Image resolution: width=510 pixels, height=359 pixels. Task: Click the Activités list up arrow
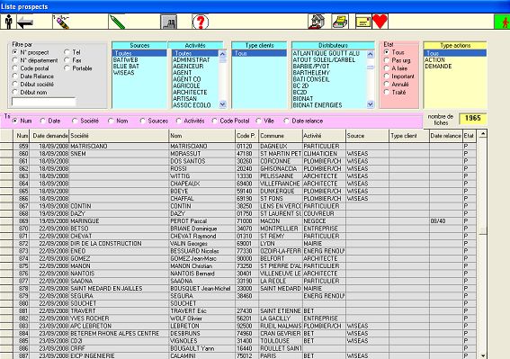[x=223, y=54]
